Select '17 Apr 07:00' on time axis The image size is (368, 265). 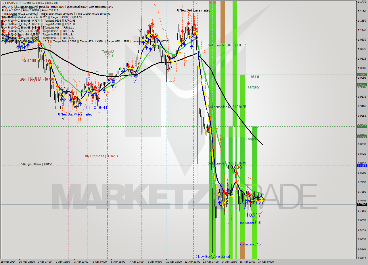266,262
